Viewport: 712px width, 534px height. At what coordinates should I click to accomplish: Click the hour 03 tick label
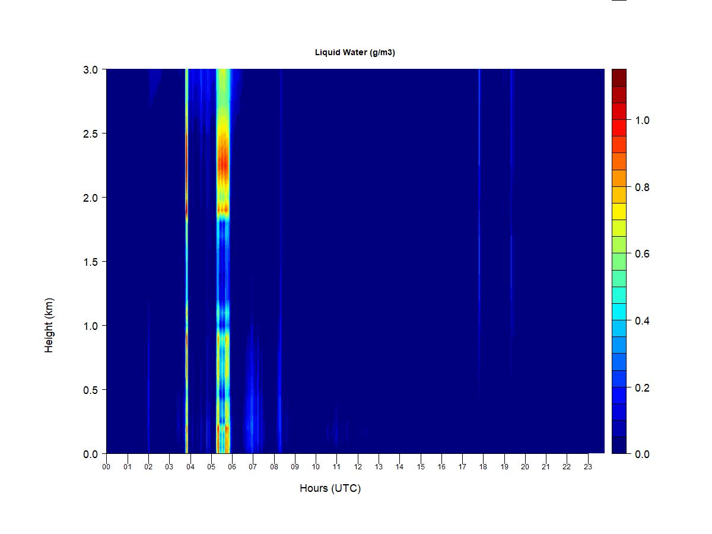pos(169,467)
